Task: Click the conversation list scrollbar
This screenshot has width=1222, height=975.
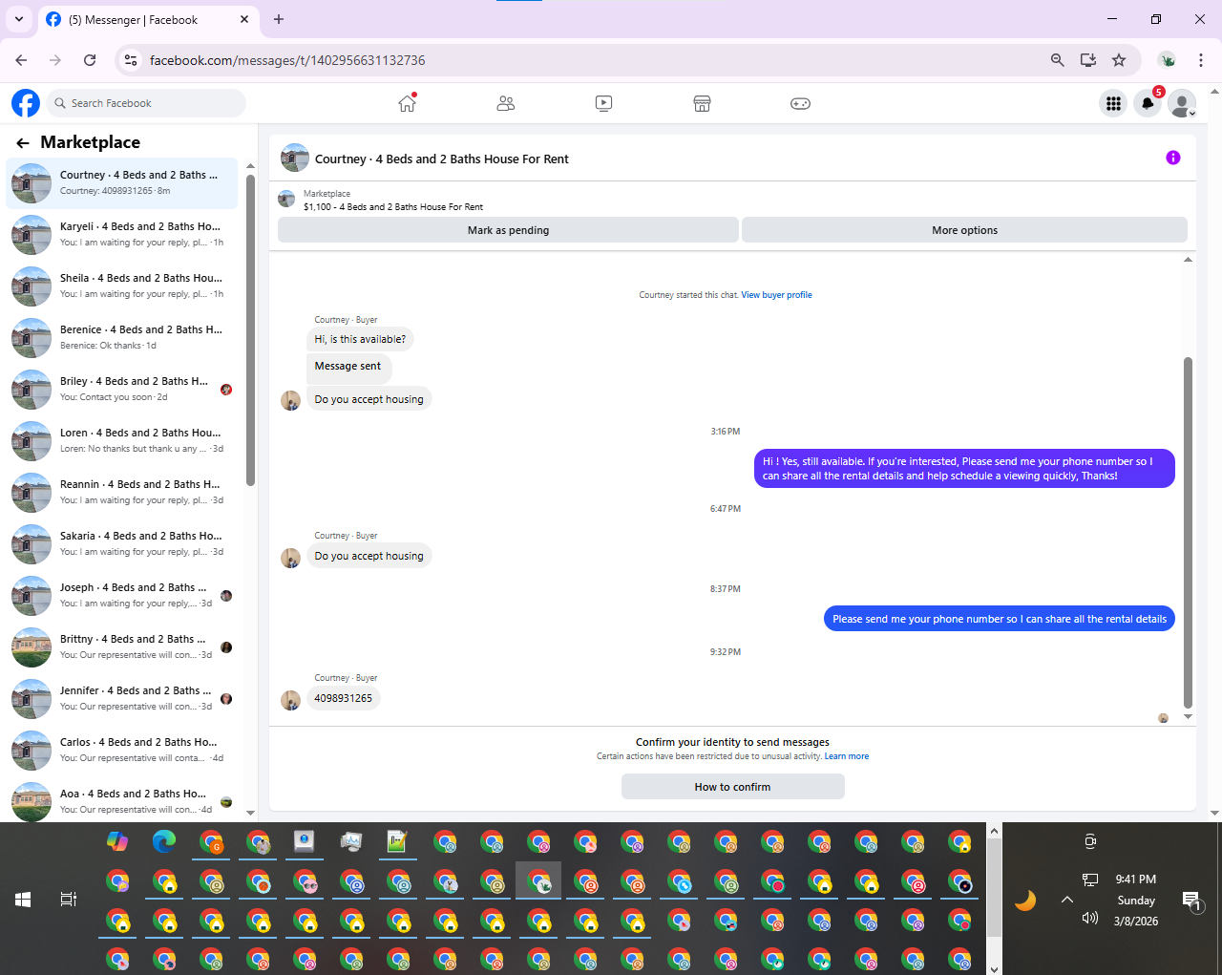Action: click(251, 329)
